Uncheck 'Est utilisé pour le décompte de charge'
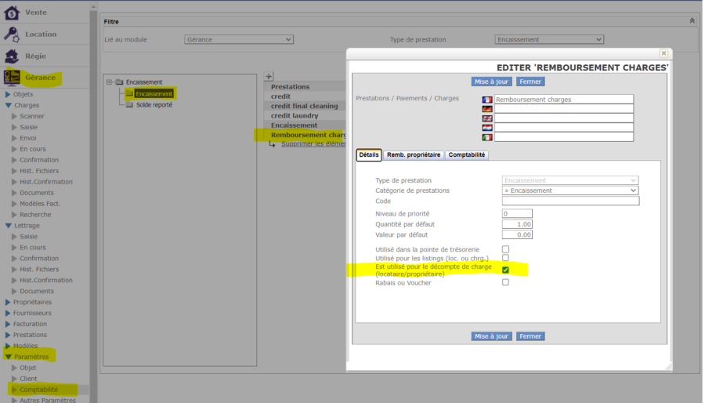 coord(505,270)
